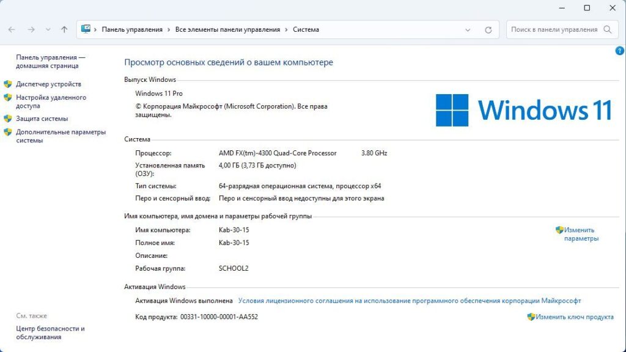Open Защита системы link
Viewport: 626px width, 352px height.
point(42,119)
